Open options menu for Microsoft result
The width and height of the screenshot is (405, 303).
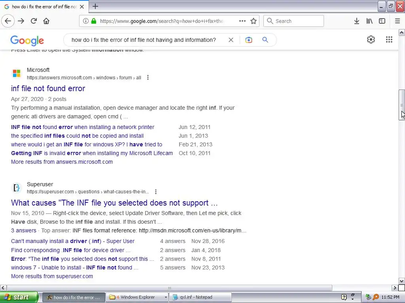tap(148, 78)
